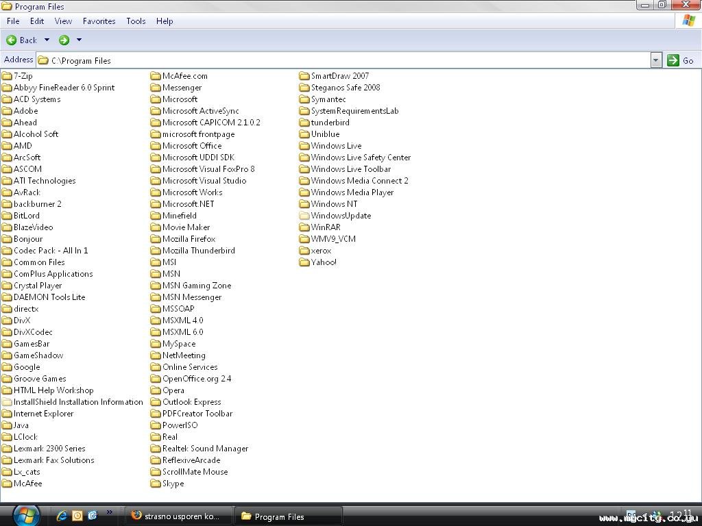The height and width of the screenshot is (526, 702).
Task: Click the Go button
Action: click(x=680, y=60)
